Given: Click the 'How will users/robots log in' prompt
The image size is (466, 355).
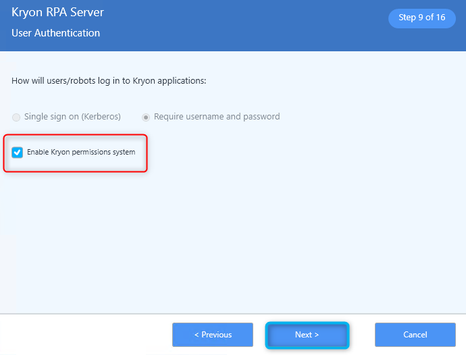Looking at the screenshot, I should pos(109,81).
